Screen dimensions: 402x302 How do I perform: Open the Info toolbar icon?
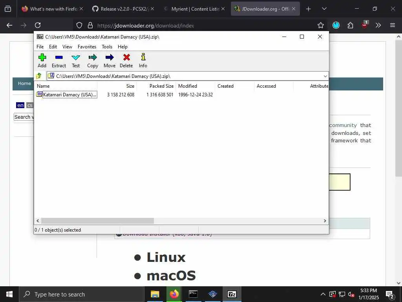143,61
